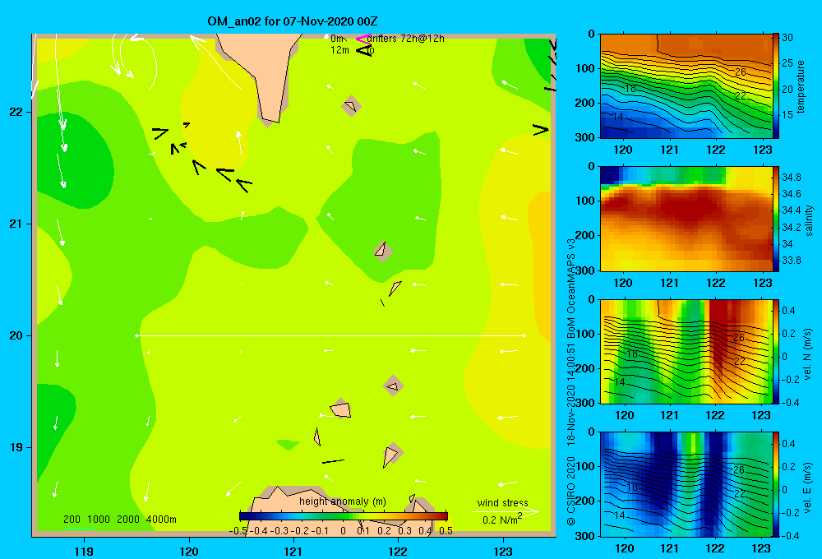Click the salinity color bar

776,219
